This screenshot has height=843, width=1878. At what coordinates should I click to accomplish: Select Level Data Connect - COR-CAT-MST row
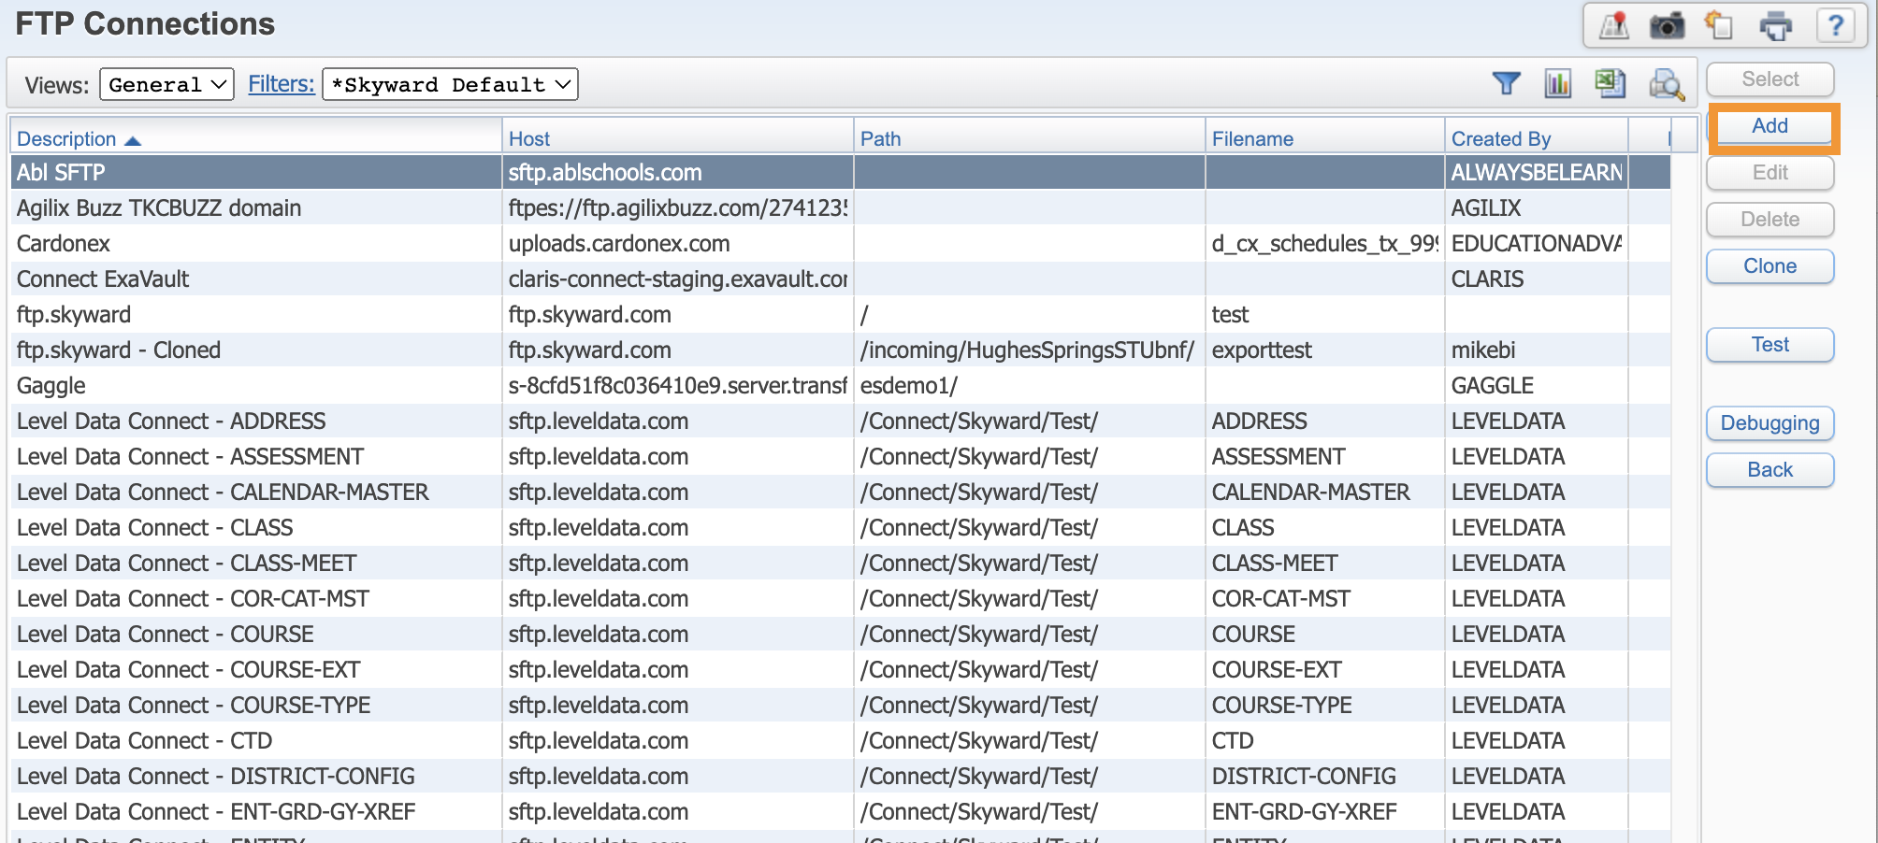click(840, 598)
